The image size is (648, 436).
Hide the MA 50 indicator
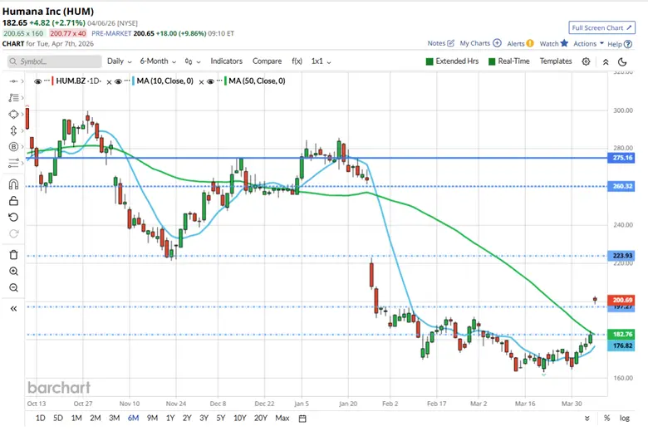click(210, 81)
